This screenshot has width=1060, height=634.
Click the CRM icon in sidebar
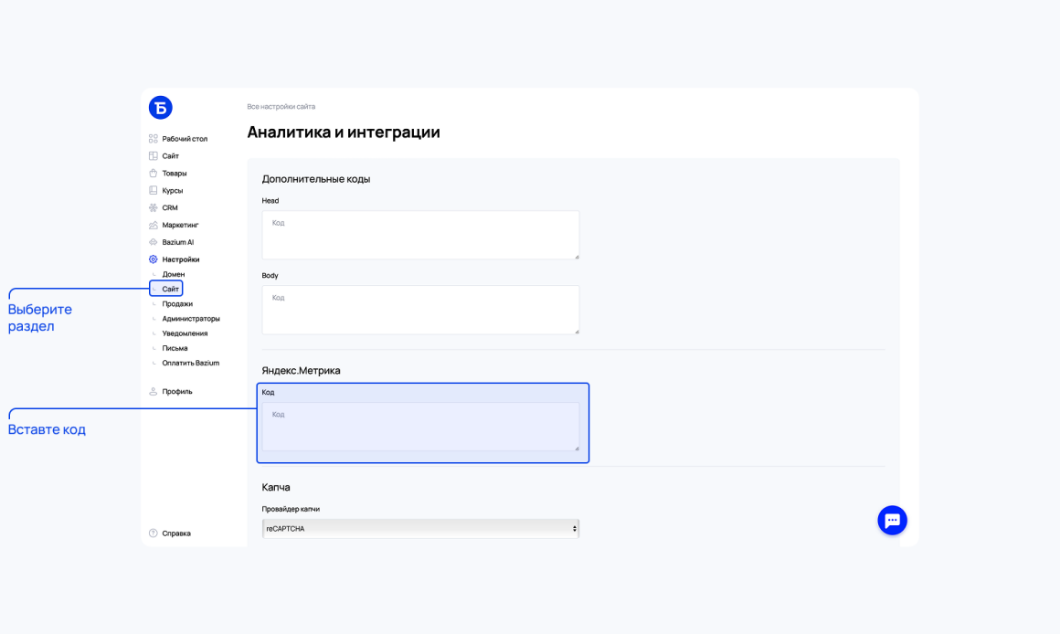(x=154, y=207)
